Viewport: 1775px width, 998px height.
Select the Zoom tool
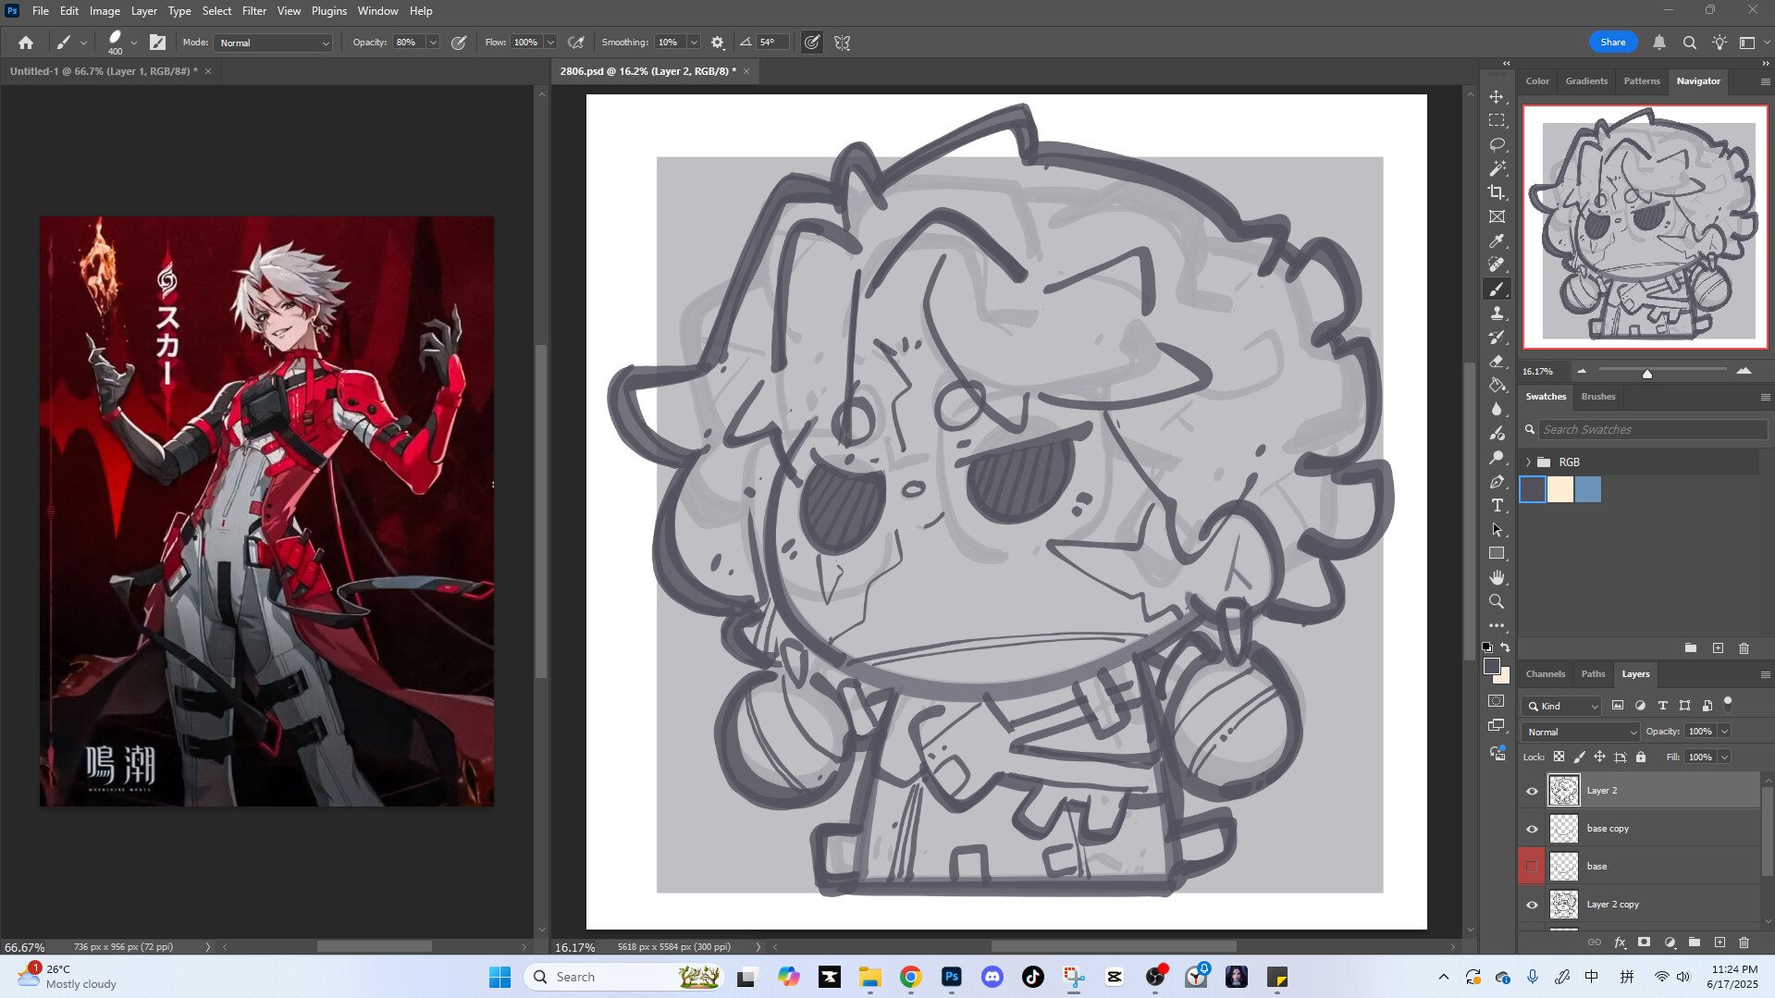click(x=1497, y=602)
